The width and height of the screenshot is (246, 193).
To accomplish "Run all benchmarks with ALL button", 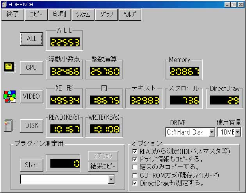I will [x=31, y=39].
